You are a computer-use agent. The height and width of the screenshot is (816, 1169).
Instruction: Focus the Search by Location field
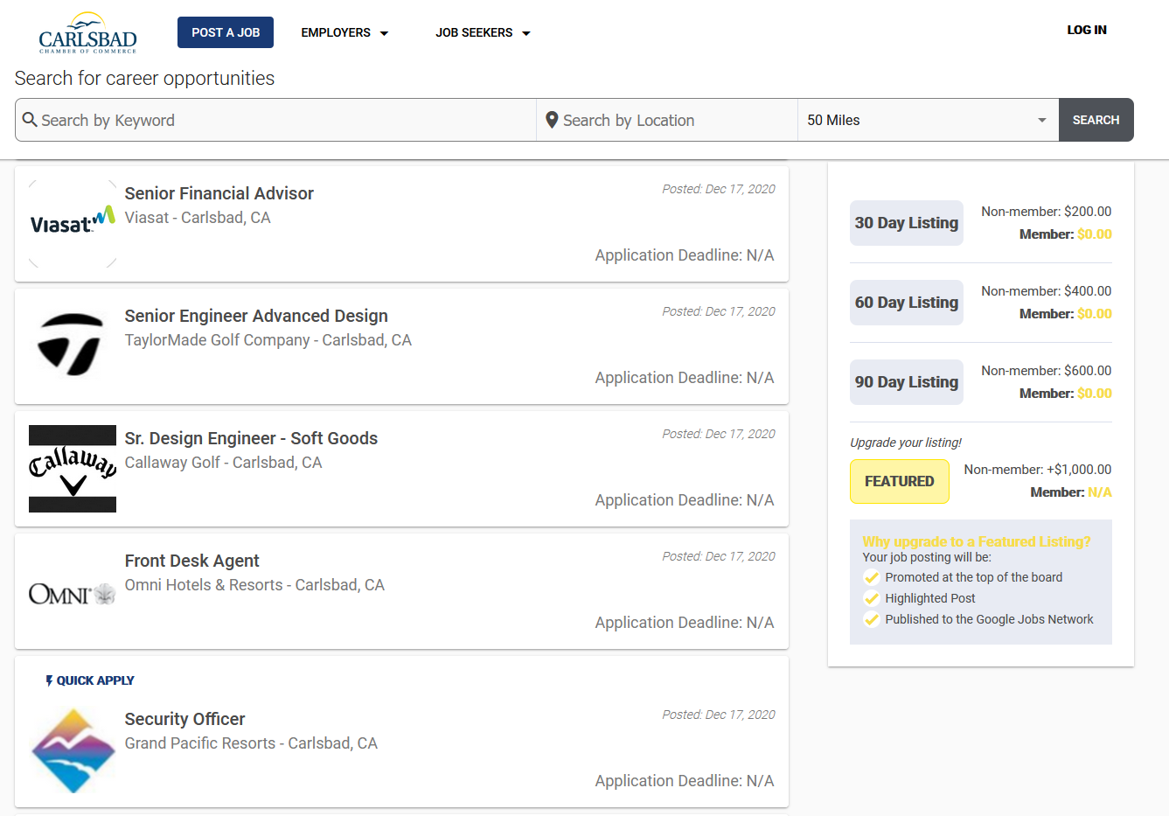click(667, 120)
